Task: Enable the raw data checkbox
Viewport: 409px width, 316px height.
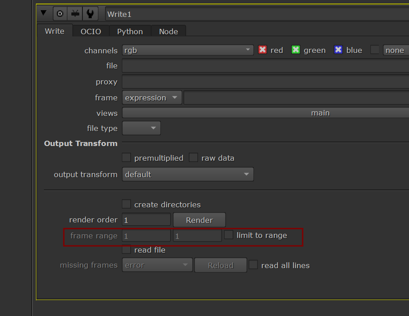Action: pos(194,158)
